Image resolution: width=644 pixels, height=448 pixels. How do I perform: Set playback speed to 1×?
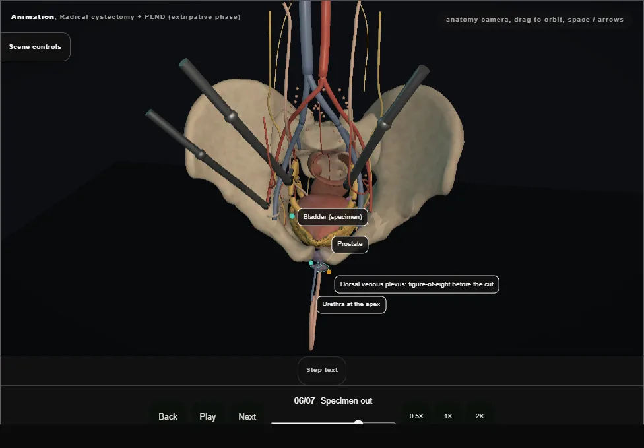click(x=448, y=416)
